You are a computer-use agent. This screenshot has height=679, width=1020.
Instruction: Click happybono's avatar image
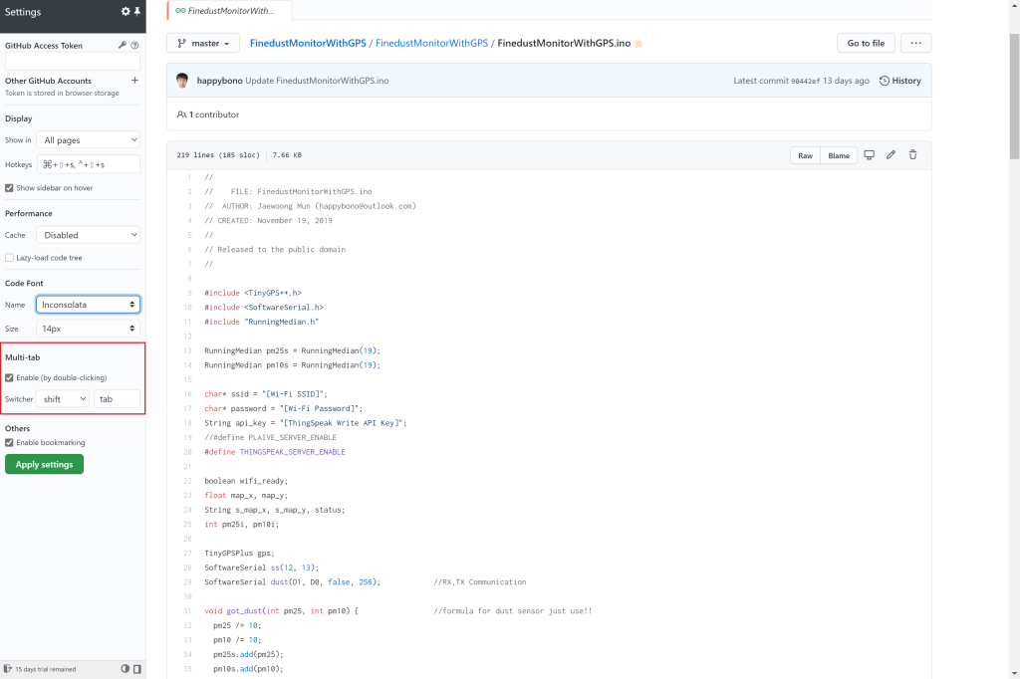pos(182,81)
